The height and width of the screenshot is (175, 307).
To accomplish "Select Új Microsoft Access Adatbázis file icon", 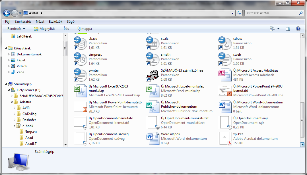I will click(x=225, y=75).
